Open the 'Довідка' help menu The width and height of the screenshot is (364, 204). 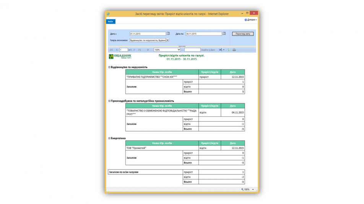(251, 19)
